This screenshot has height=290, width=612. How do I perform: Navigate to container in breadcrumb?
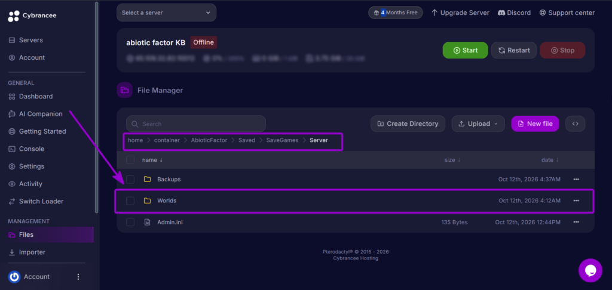pyautogui.click(x=167, y=140)
